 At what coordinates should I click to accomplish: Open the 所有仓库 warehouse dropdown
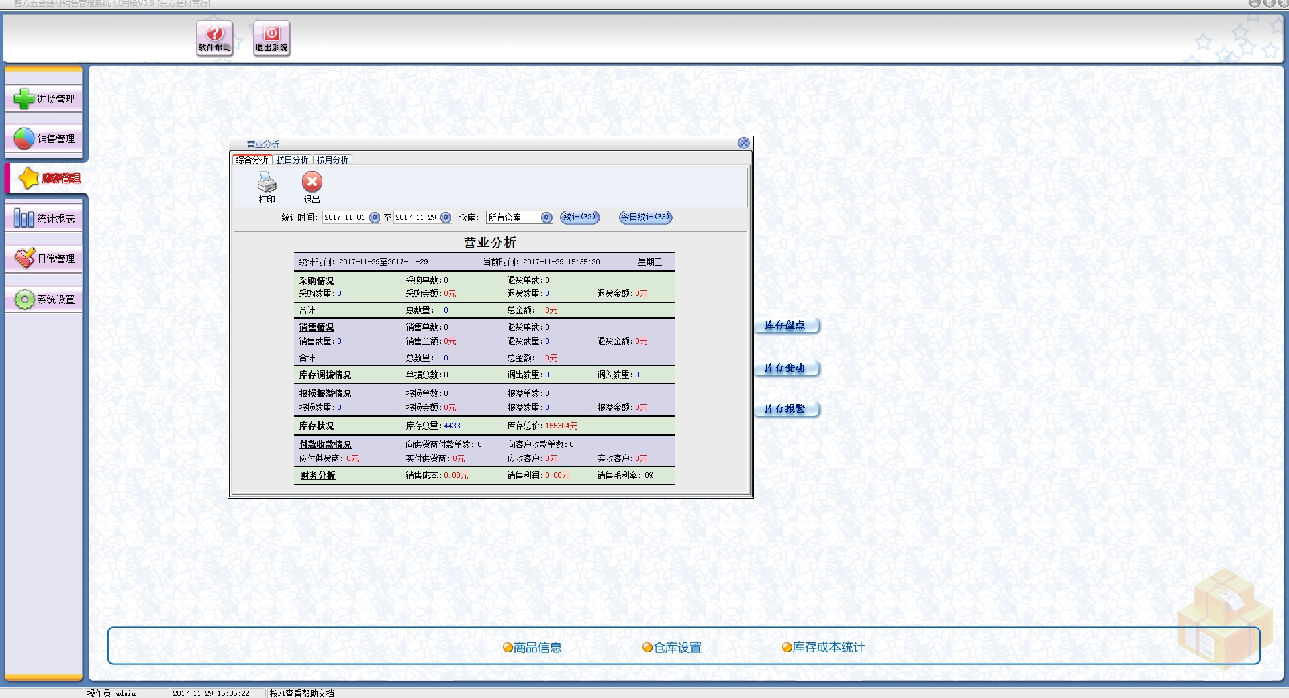(x=546, y=217)
